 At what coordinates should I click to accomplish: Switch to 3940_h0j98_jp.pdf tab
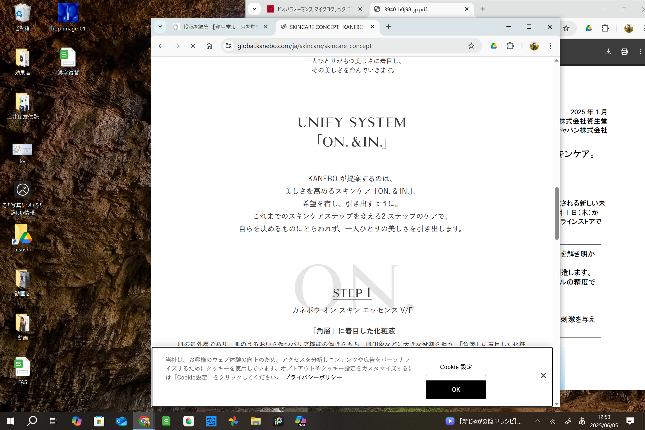421,9
